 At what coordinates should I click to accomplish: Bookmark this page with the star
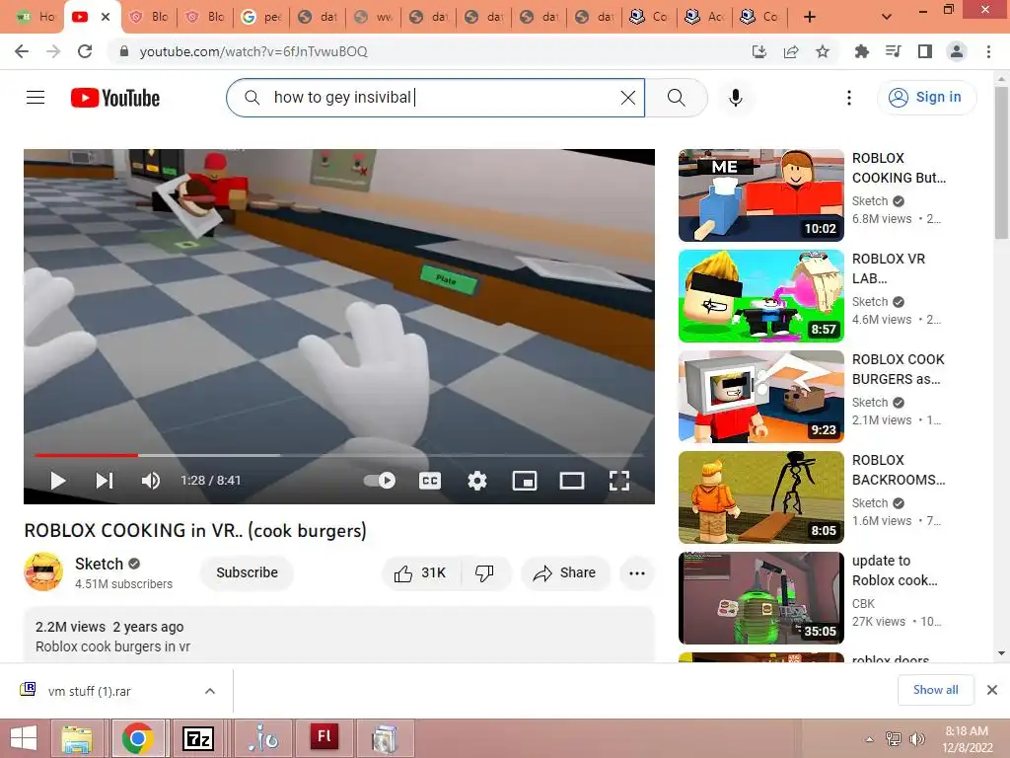point(823,51)
